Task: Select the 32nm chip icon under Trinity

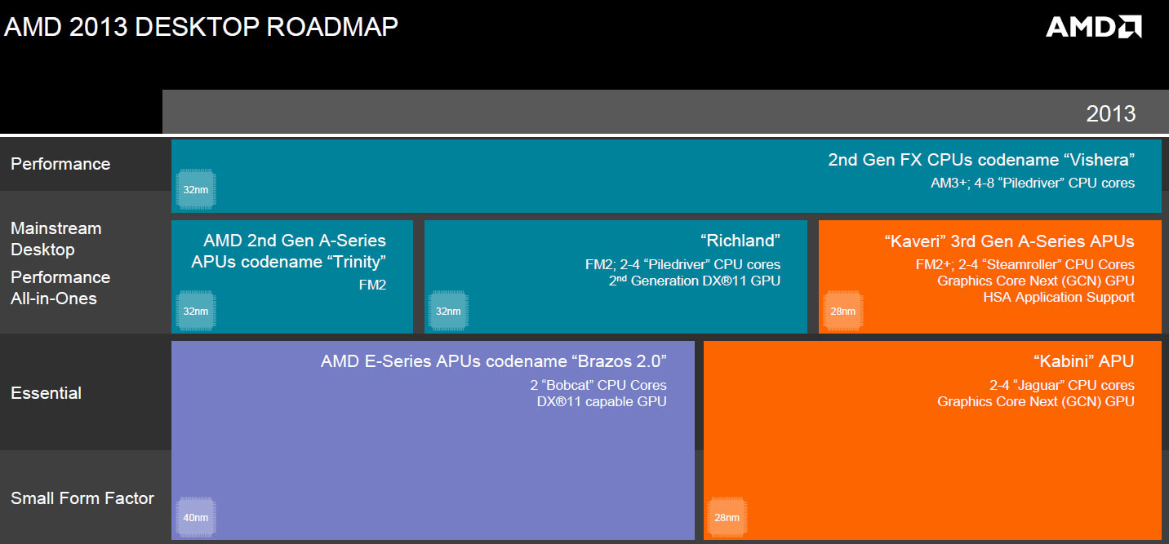Action: click(195, 311)
